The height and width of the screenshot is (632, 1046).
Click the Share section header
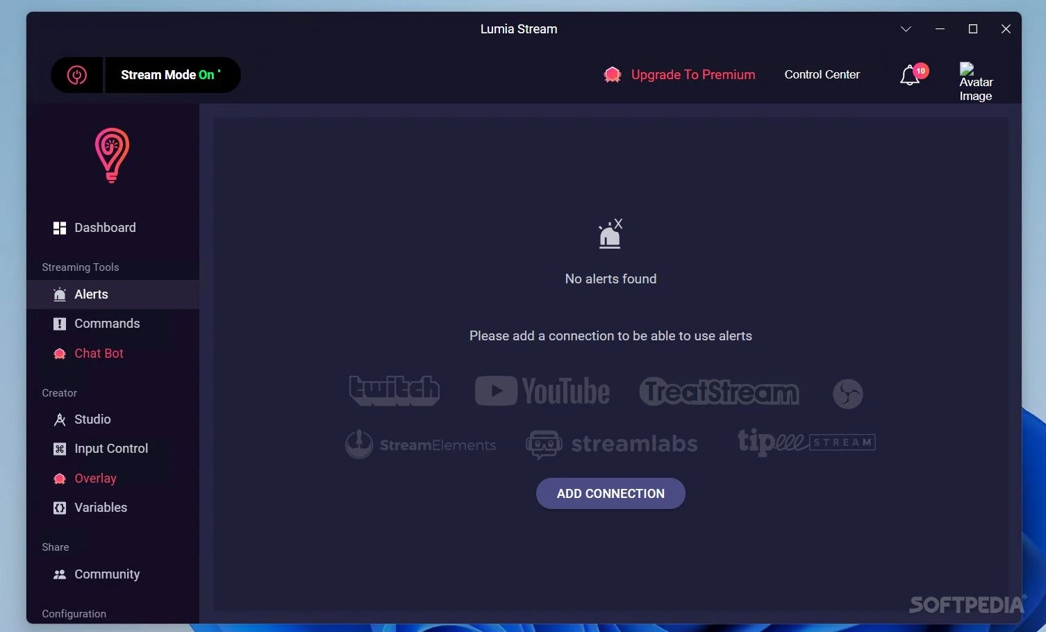[x=56, y=547]
